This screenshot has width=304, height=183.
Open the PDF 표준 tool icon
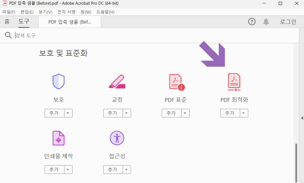tap(177, 82)
